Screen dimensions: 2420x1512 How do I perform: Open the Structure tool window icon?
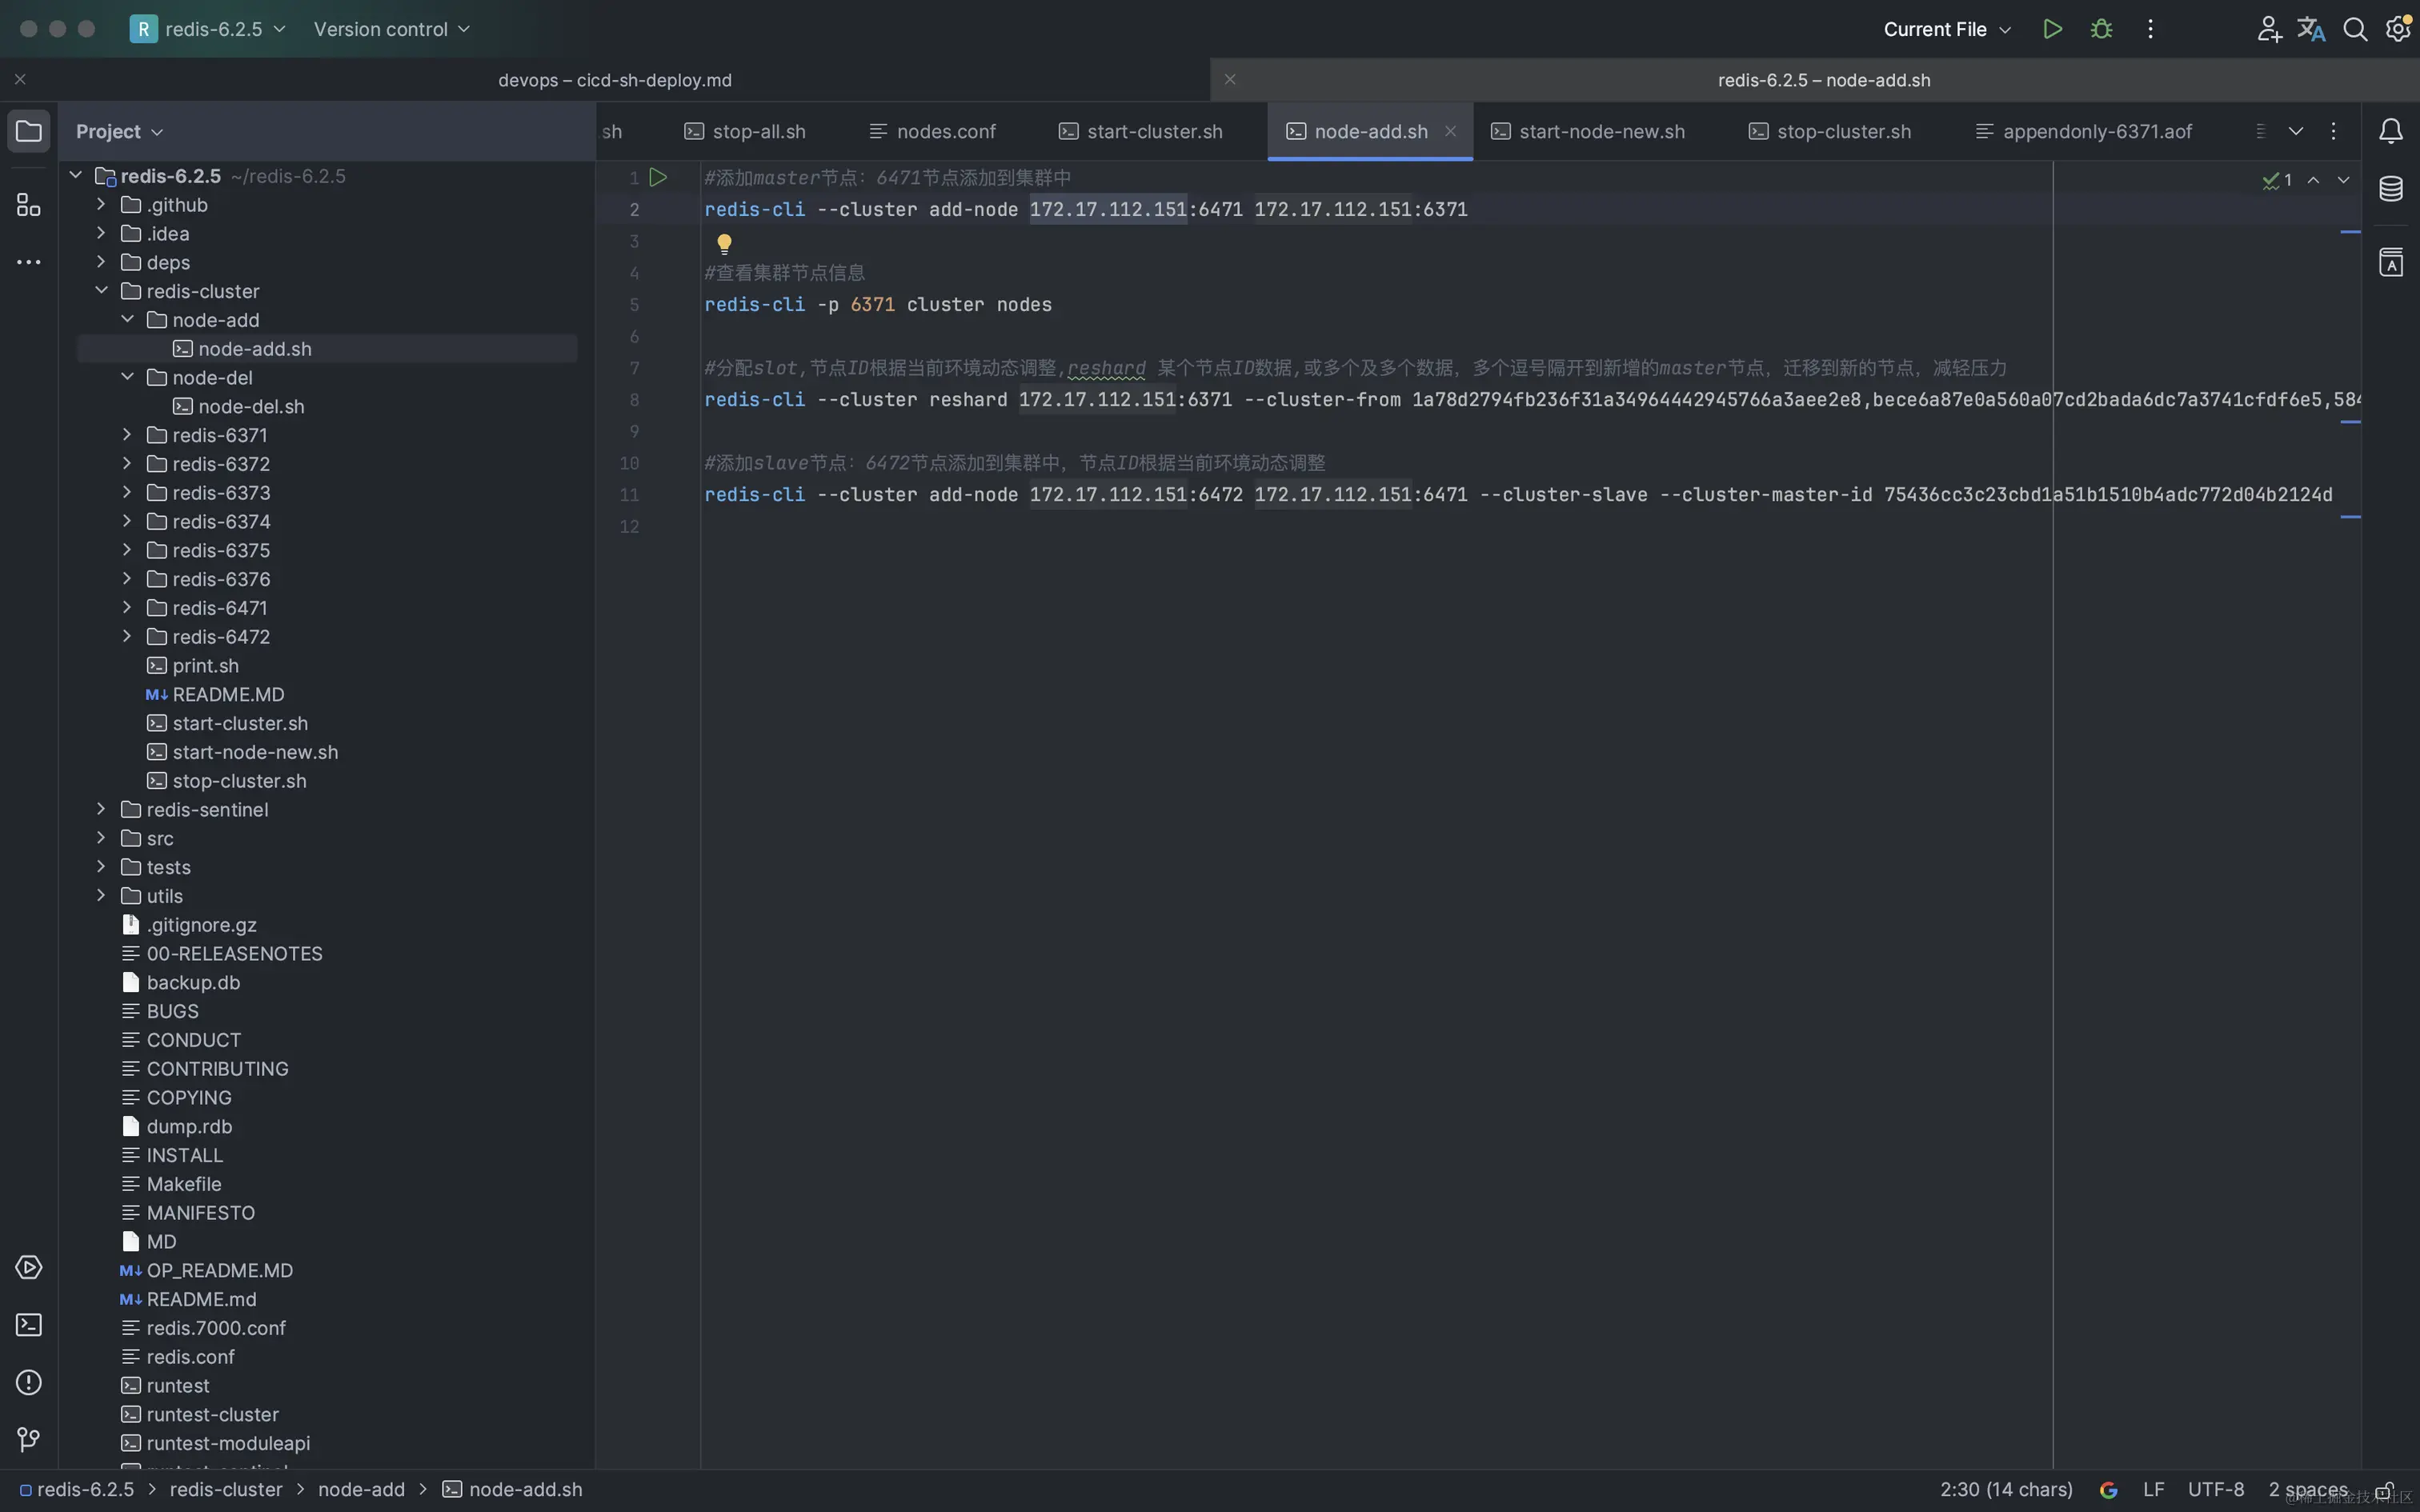[29, 205]
